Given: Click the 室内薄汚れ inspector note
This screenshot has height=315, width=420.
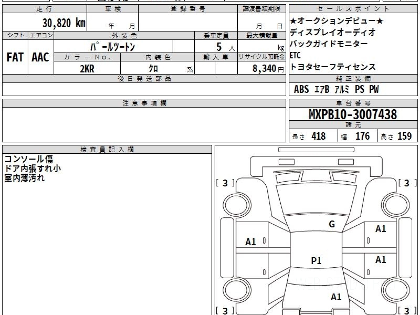Looking at the screenshot, I should point(24,178).
